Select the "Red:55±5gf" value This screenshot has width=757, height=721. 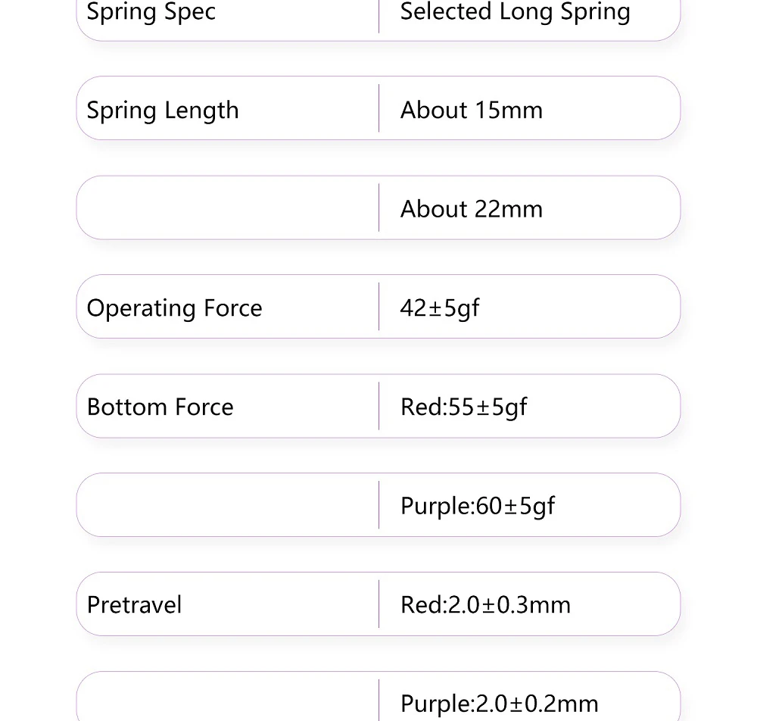[x=463, y=407]
